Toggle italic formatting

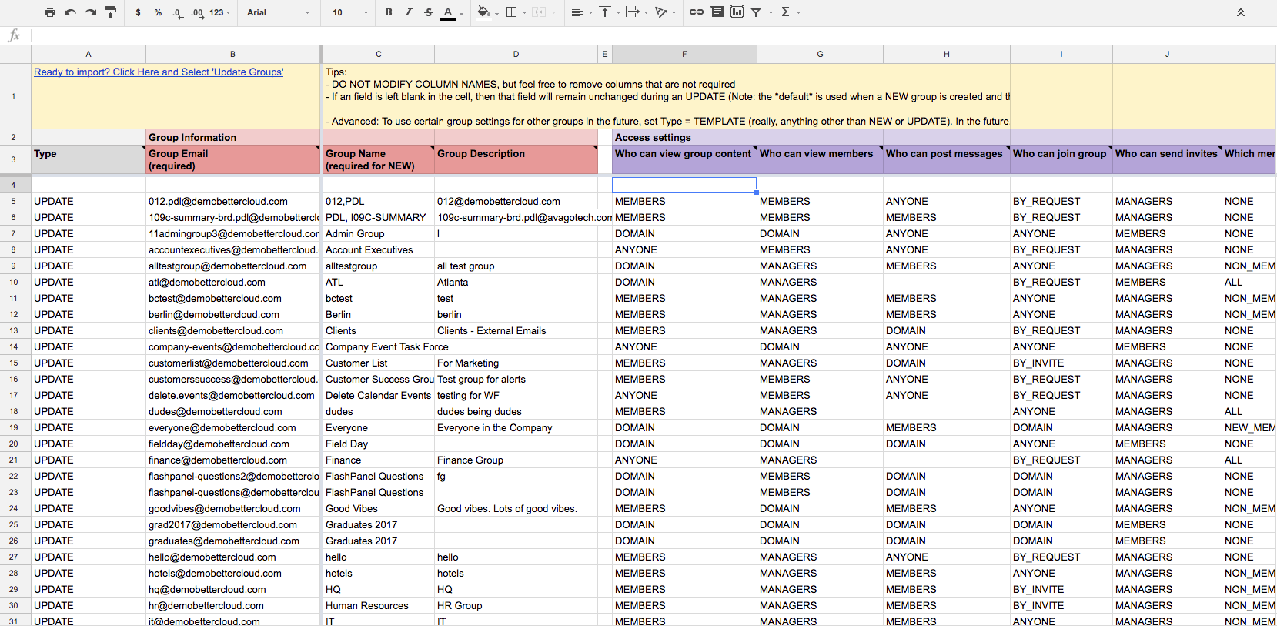[x=408, y=12]
